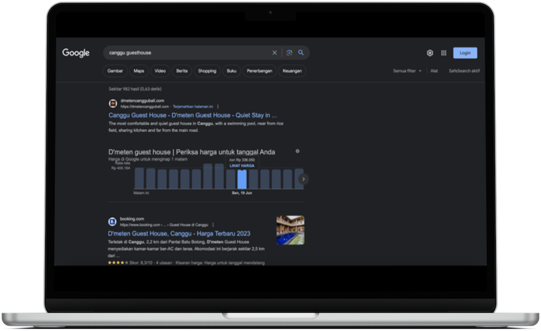541x331 pixels.
Task: Switch to the Maps filter tab
Action: coord(139,71)
